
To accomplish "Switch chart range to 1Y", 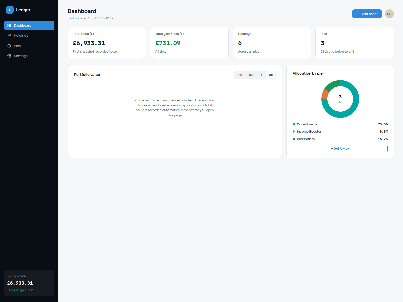I will coord(261,75).
